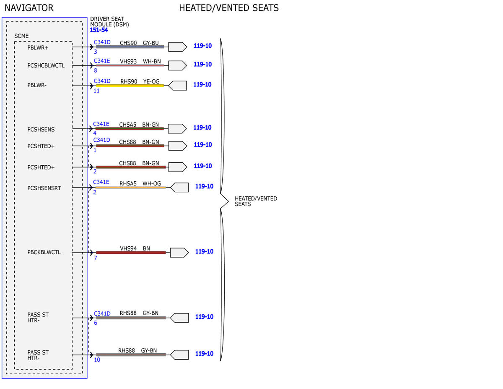Click the off-page arrow on VHS94 wire

[x=179, y=253]
